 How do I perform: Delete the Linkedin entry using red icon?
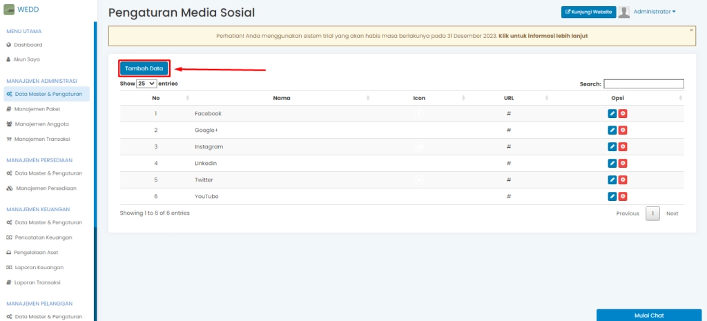point(623,163)
